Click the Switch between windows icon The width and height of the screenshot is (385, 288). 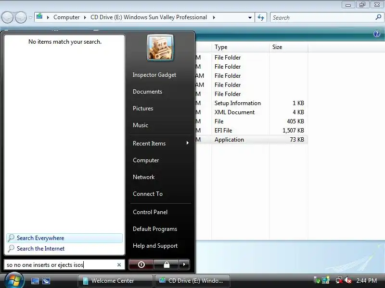point(46,281)
